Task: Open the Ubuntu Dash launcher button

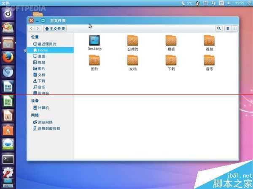Action: pyautogui.click(x=8, y=14)
